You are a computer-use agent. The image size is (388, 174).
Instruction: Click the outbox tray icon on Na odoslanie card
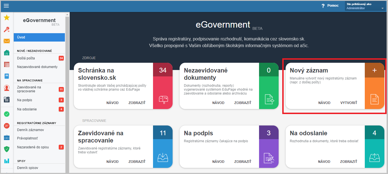(375, 158)
